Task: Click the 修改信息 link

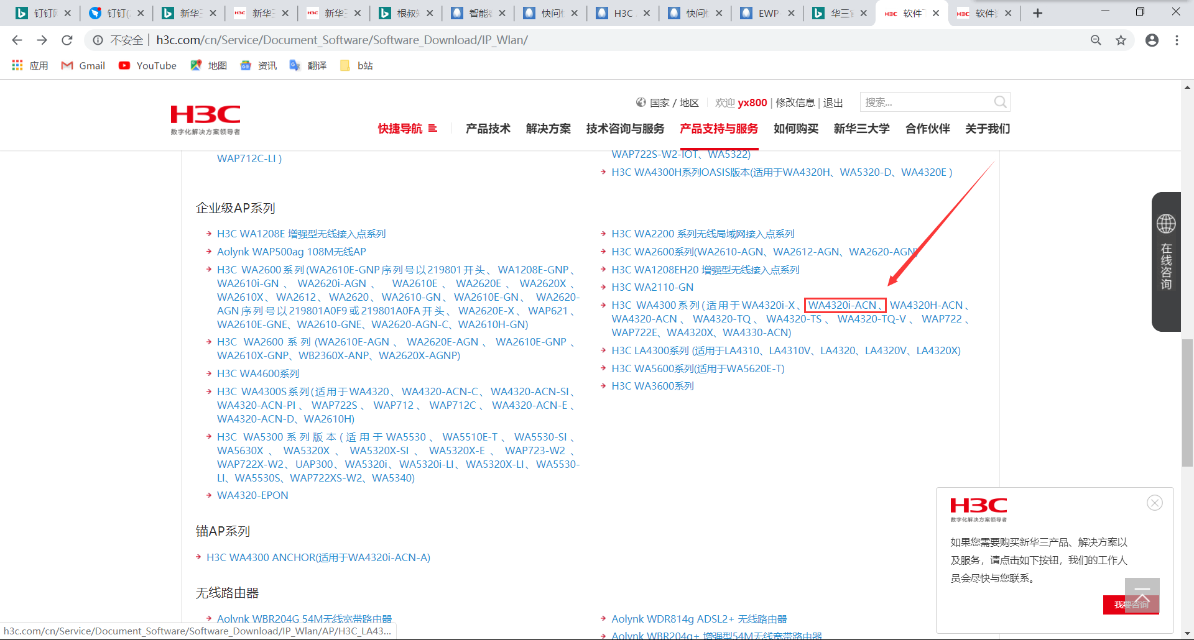Action: coord(795,103)
